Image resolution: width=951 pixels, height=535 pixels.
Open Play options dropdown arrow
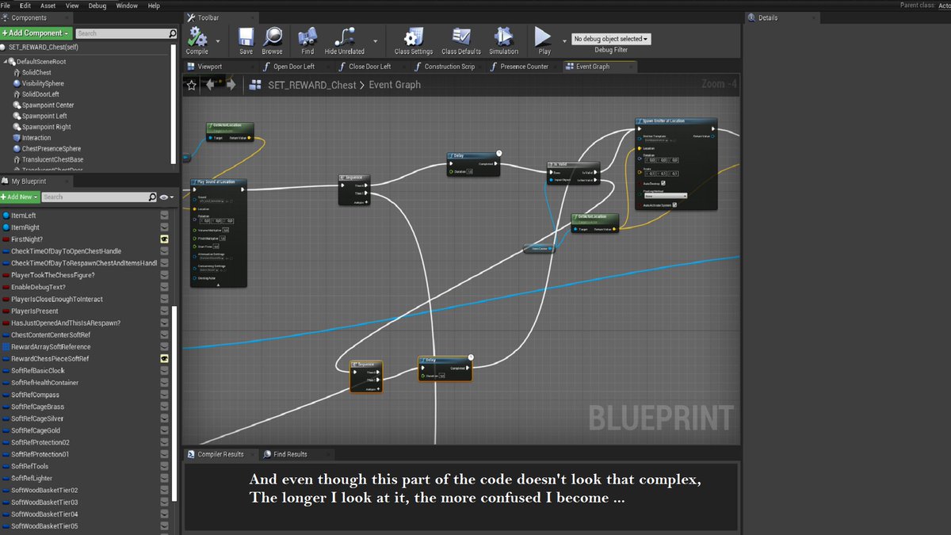coord(564,40)
